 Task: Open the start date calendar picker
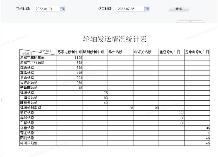click(x=62, y=9)
